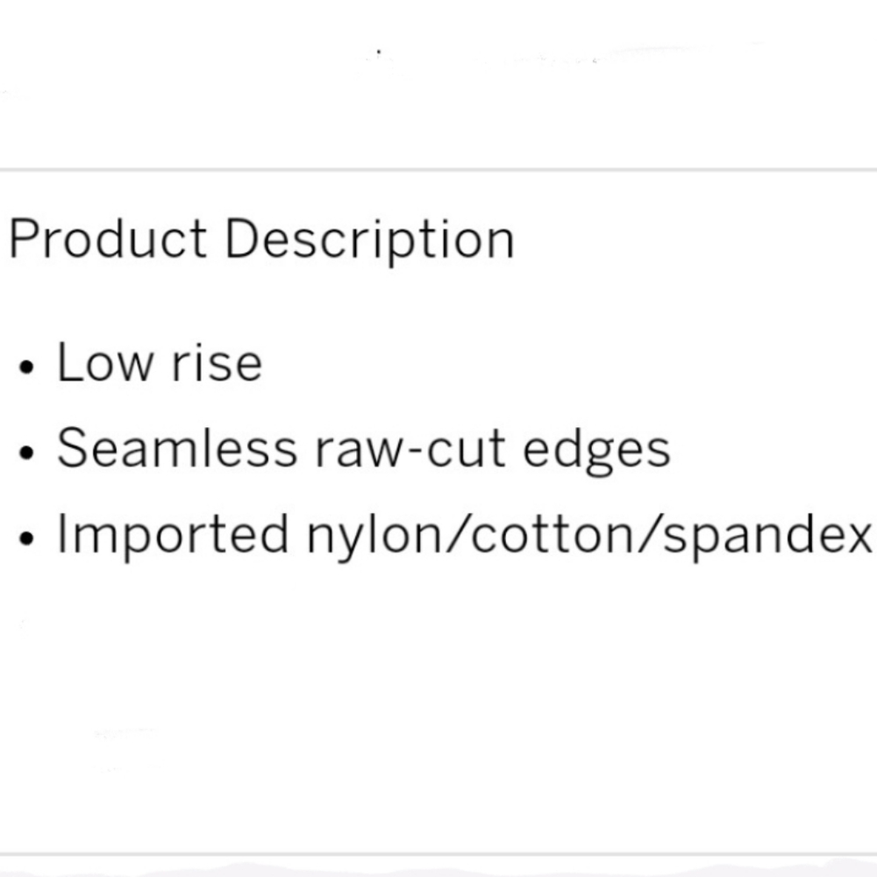Click the word Product in heading
This screenshot has width=877, height=877.
[108, 239]
